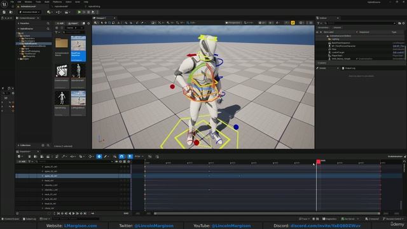The height and width of the screenshot is (229, 407).
Task: Click the Outliner search field
Action: [x=360, y=23]
